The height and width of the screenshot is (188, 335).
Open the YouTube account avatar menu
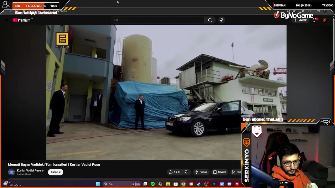click(324, 20)
